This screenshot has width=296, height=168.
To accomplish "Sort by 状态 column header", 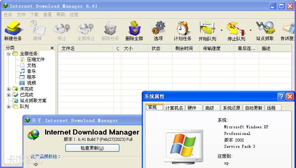I will click(x=160, y=49).
